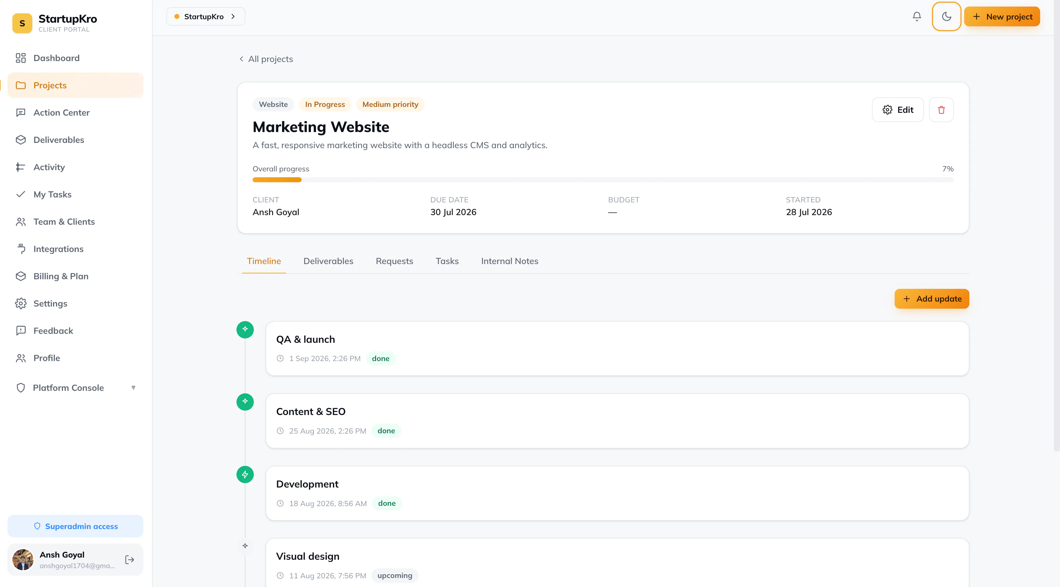Screen dimensions: 1060x587
Task: Click the StartupKro logo badge
Action: click(x=22, y=23)
